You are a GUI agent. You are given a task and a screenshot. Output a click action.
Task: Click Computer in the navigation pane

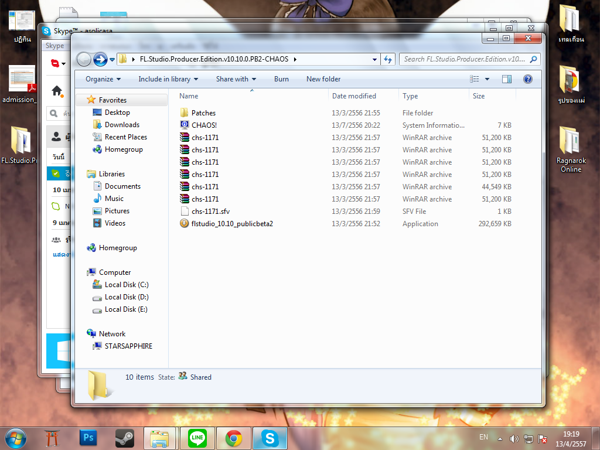pos(114,272)
